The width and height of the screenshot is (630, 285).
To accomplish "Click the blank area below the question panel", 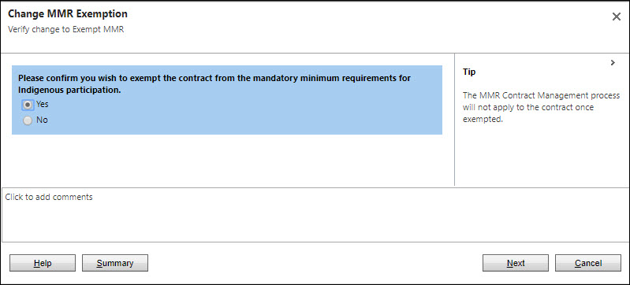I will pos(227,161).
